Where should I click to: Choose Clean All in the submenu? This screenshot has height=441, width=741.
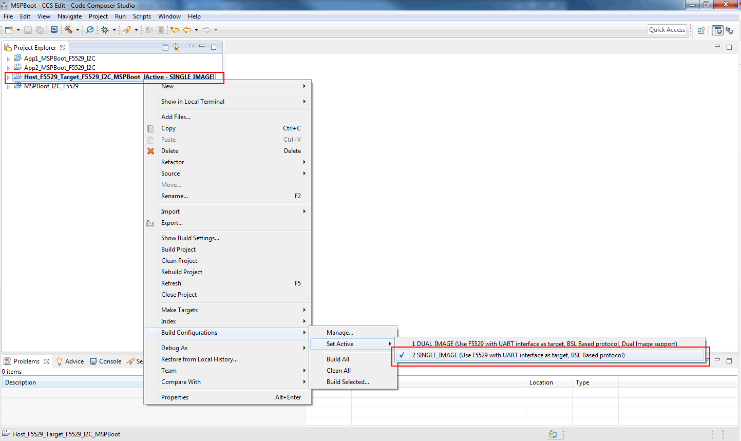(353, 371)
